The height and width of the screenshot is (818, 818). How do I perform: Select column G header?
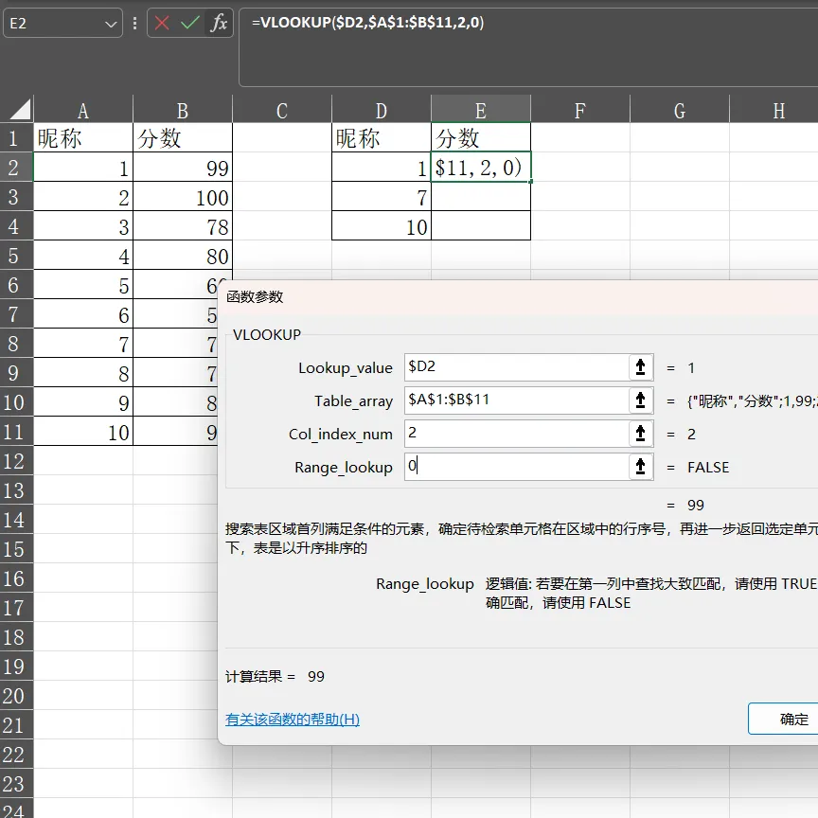680,110
